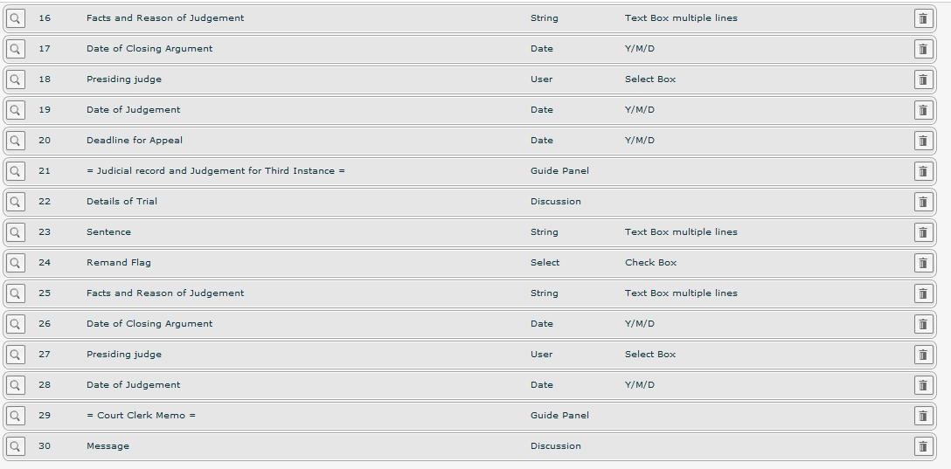The height and width of the screenshot is (469, 951).
Task: Delete row 24 Remand Flag
Action: [923, 263]
